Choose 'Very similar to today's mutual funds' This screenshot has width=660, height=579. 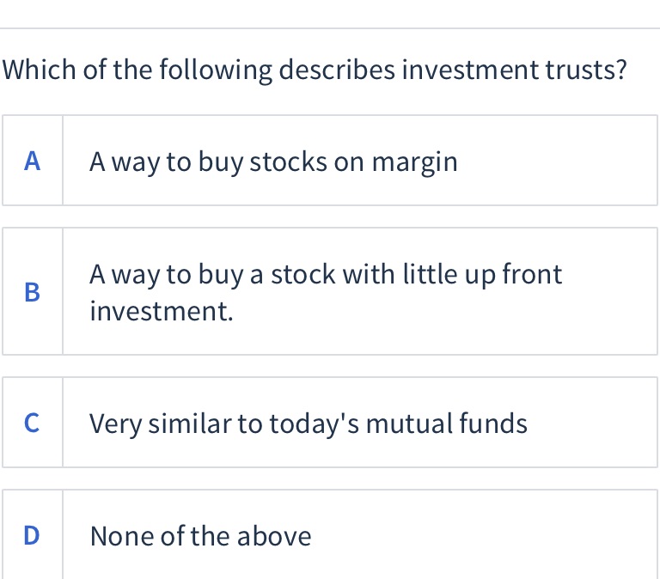coord(309,424)
